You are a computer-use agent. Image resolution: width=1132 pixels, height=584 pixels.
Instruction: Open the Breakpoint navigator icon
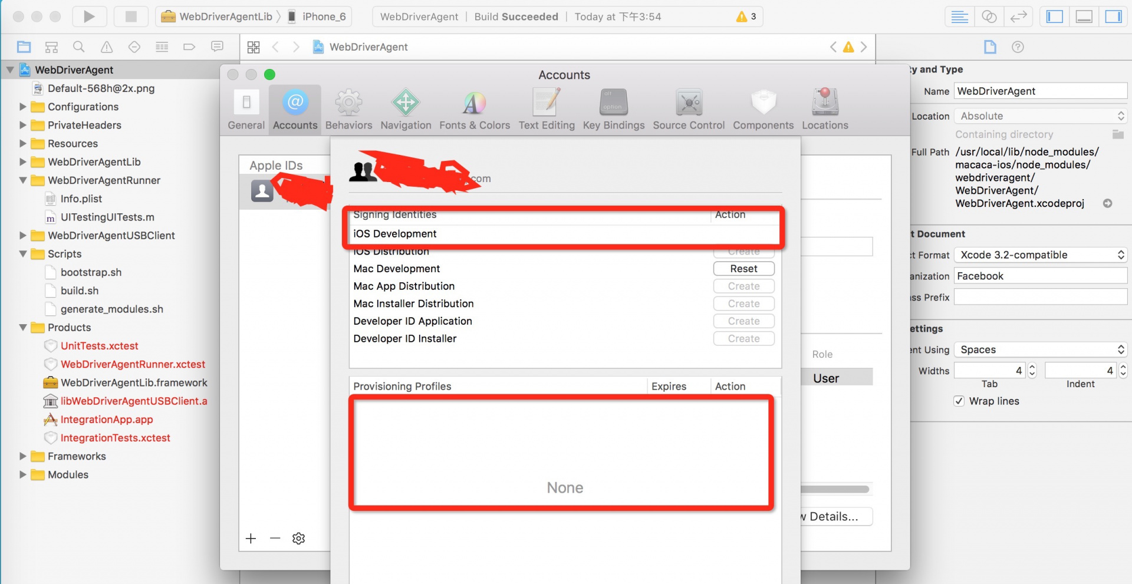pyautogui.click(x=189, y=47)
